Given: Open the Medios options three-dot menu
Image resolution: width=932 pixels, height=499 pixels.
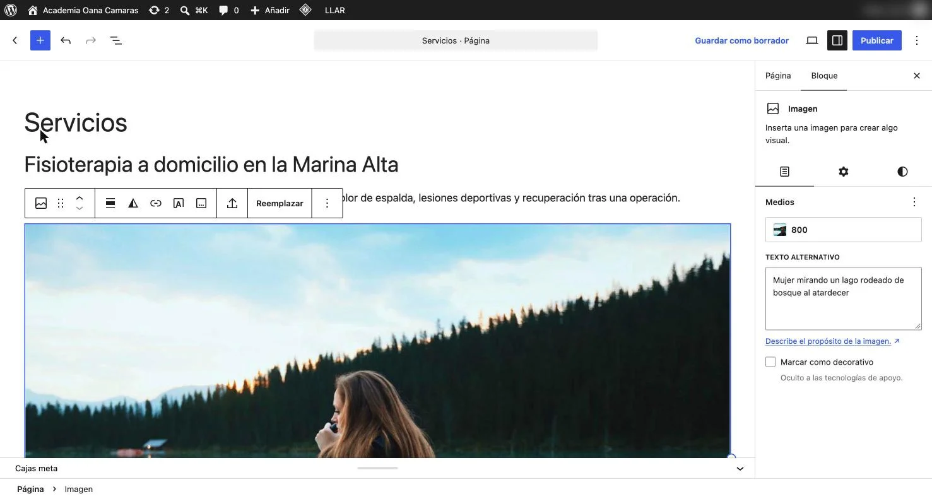Looking at the screenshot, I should tap(914, 202).
